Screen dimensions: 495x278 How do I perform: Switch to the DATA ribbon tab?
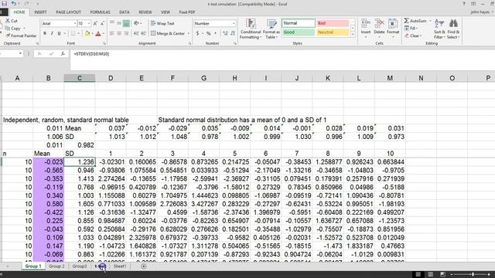pyautogui.click(x=125, y=12)
